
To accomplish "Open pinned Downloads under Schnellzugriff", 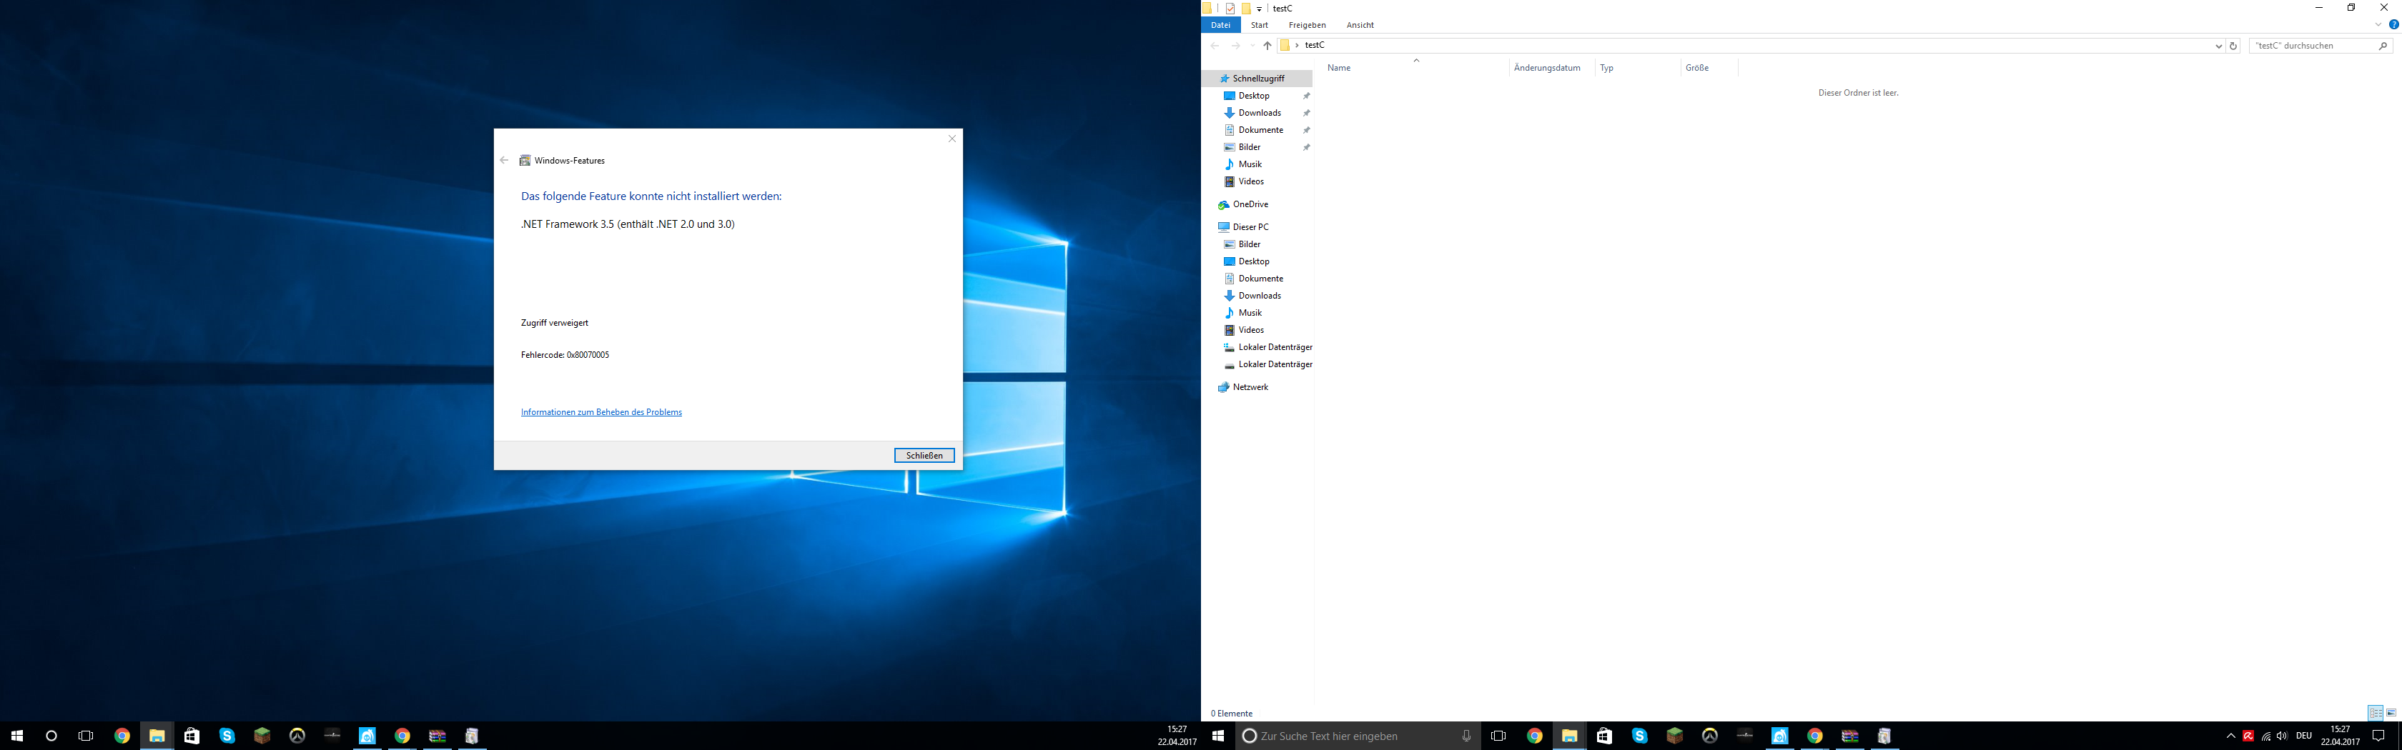I will click(1258, 113).
